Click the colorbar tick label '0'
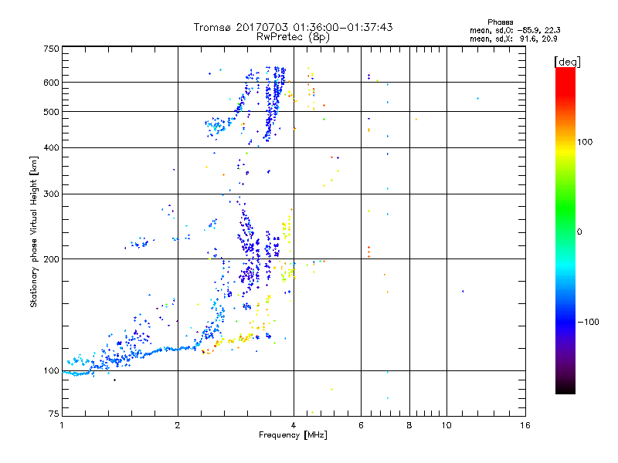Viewport: 618px width, 463px height. tap(579, 232)
